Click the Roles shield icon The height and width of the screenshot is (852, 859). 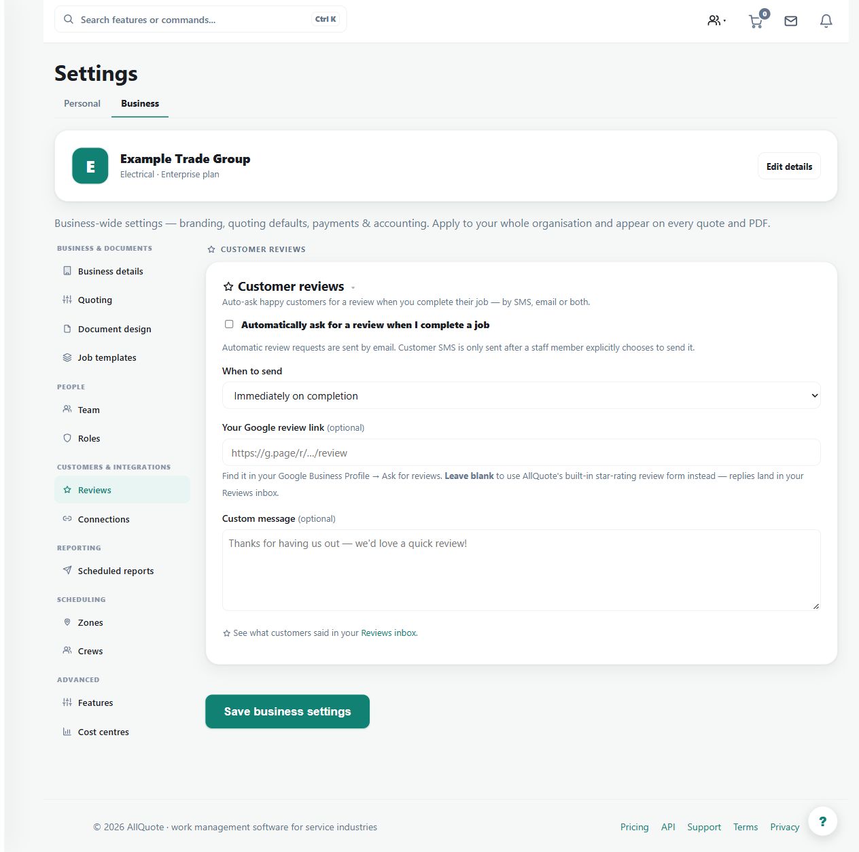pyautogui.click(x=67, y=438)
